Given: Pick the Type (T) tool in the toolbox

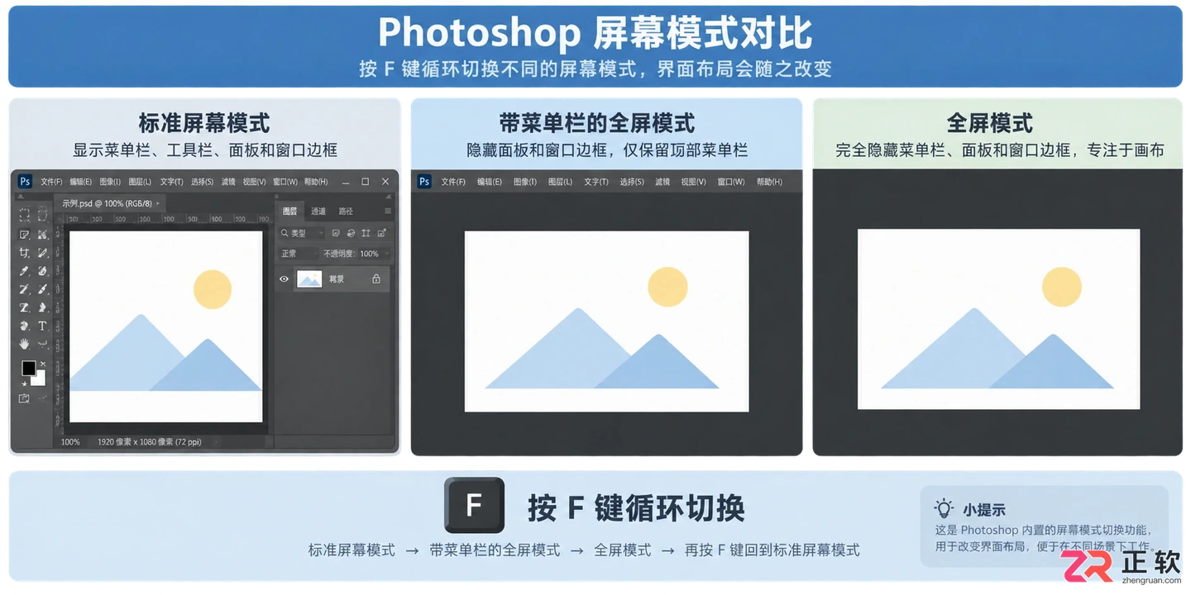Looking at the screenshot, I should (x=42, y=326).
